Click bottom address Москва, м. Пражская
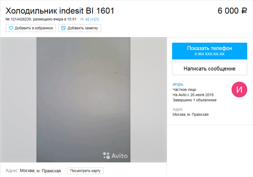Viewport: 253px width, 177px height. [x=40, y=171]
